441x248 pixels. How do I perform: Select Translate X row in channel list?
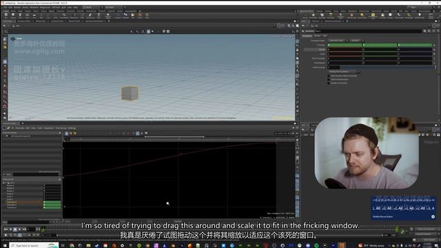click(23, 202)
